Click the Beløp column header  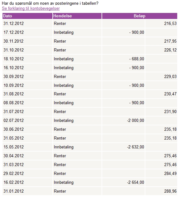(x=139, y=16)
